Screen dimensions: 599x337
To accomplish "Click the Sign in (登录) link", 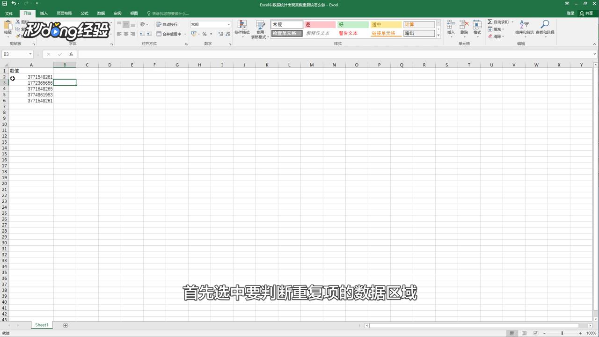I will pos(570,14).
